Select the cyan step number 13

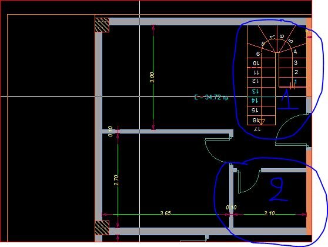[255, 91]
